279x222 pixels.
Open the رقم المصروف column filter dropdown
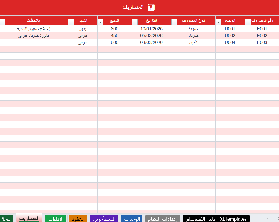(x=248, y=22)
